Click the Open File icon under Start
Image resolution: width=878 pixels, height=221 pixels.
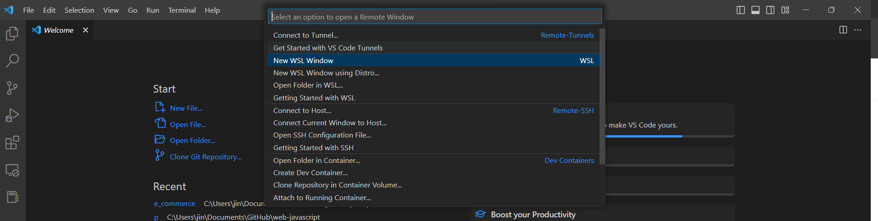click(160, 123)
